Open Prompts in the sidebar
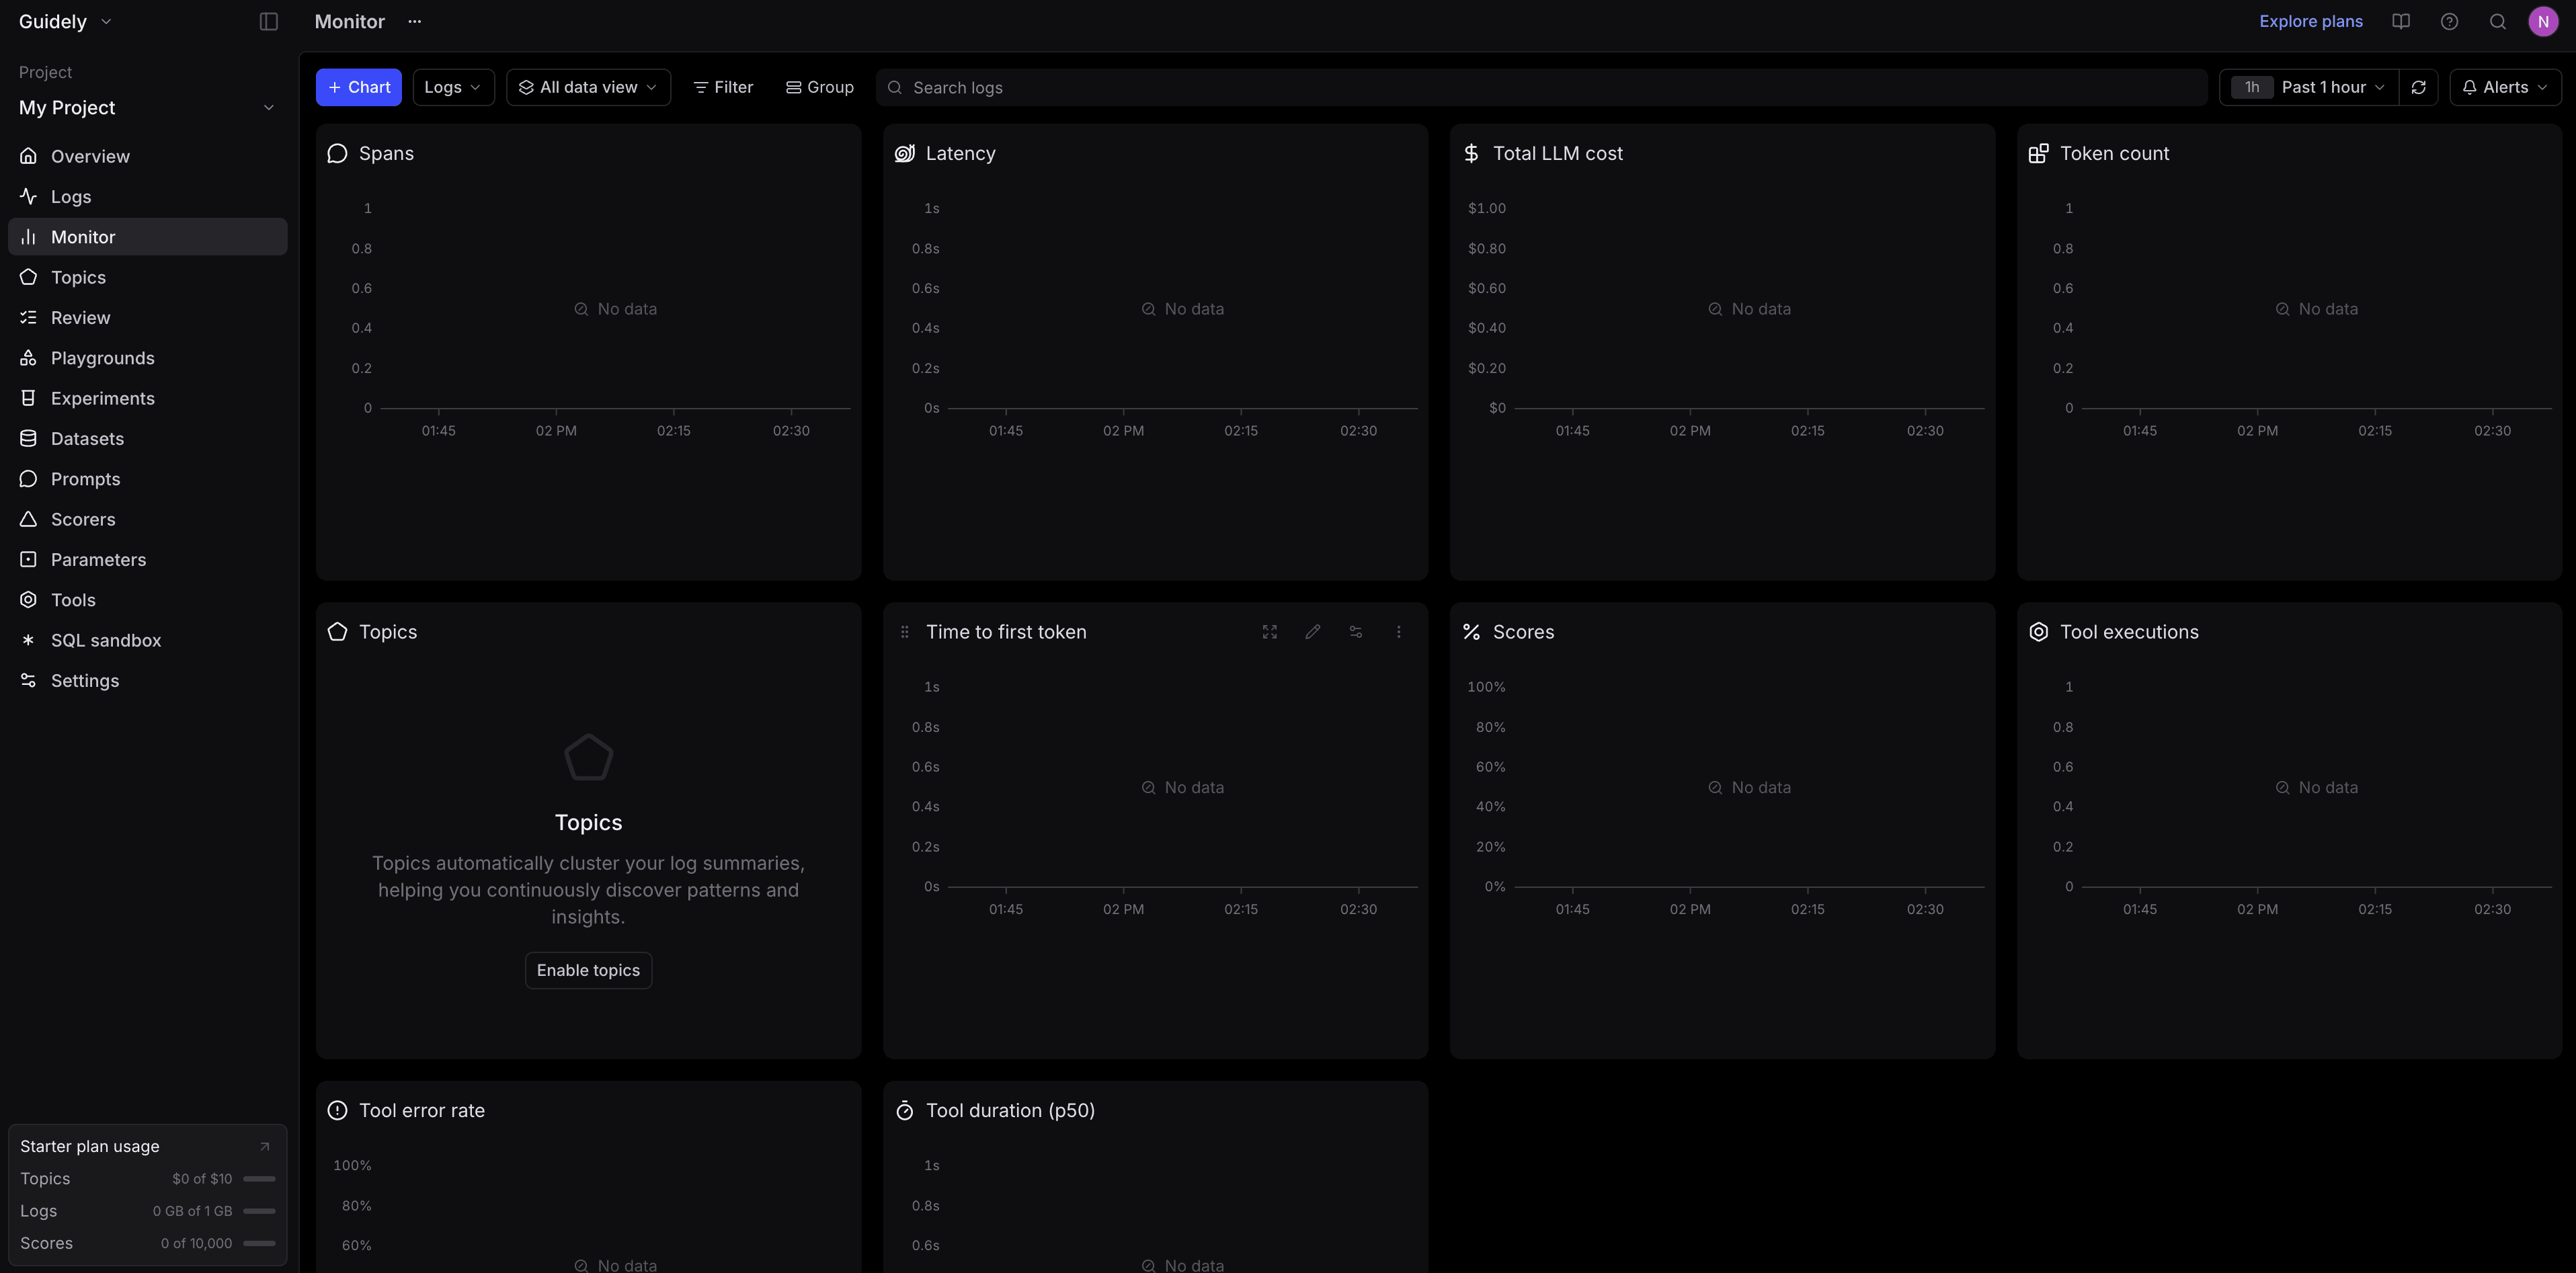The width and height of the screenshot is (2576, 1273). point(148,479)
